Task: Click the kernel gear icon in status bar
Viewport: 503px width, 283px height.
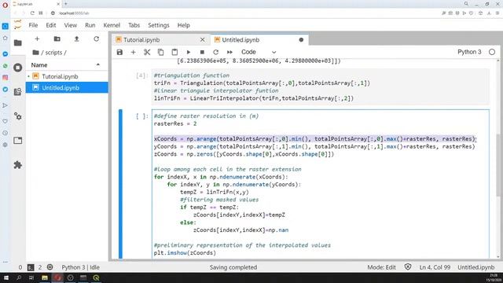Action: 50,267
